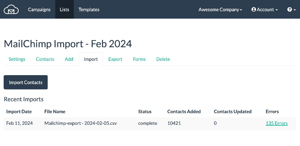Select Lists in the navigation bar
This screenshot has width=300, height=146.
coord(64,9)
